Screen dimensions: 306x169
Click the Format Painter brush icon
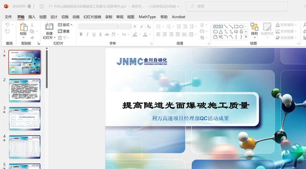tap(32, 38)
